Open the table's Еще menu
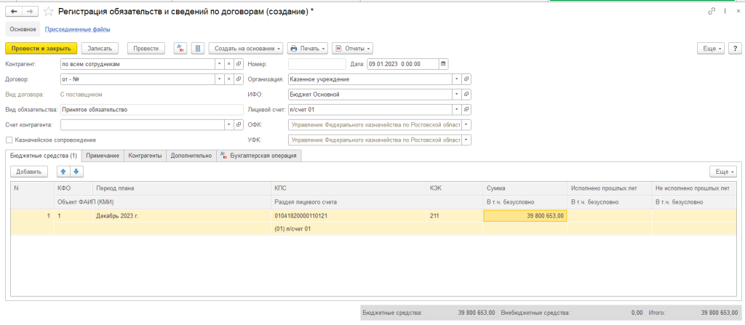This screenshot has height=325, width=745. [723, 172]
